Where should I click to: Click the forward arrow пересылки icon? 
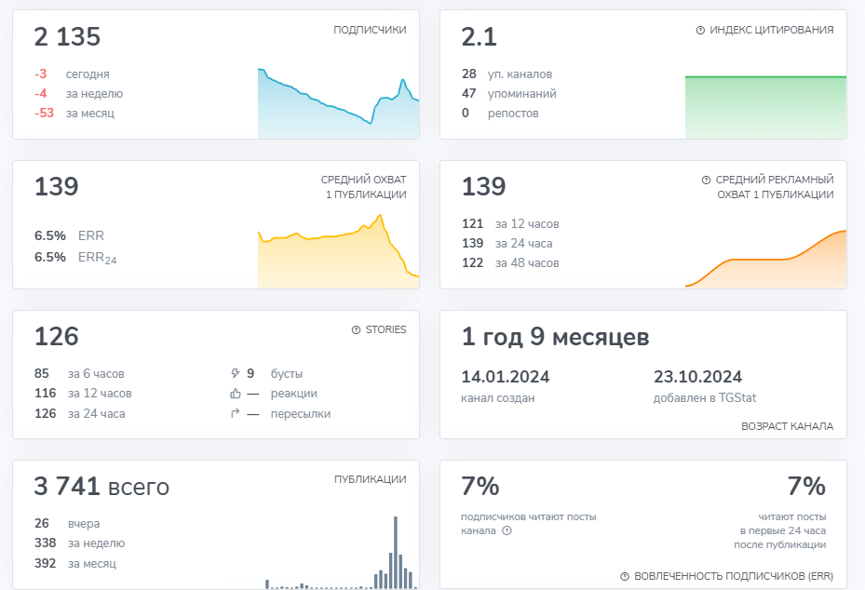pyautogui.click(x=235, y=414)
